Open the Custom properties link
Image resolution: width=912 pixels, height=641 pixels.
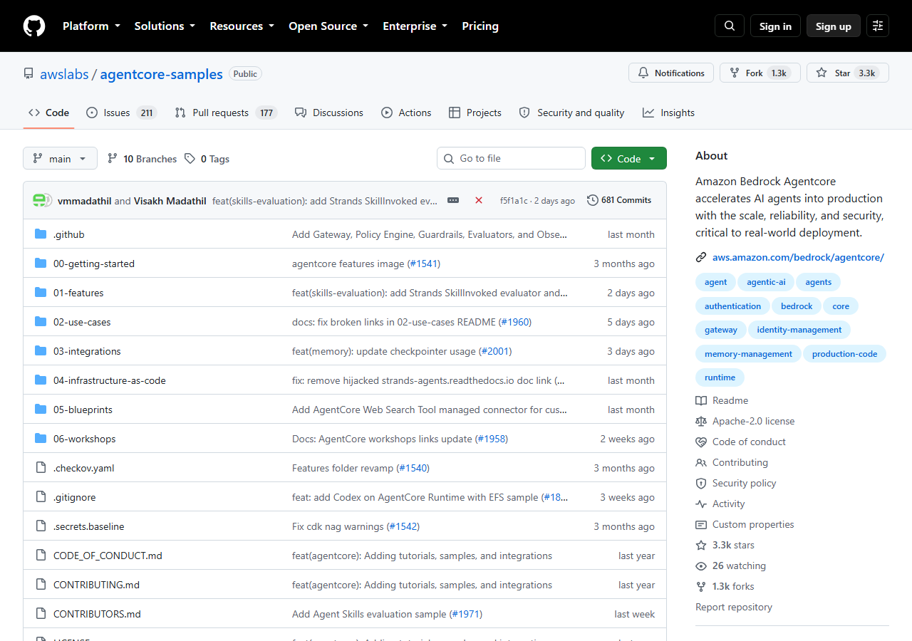(745, 524)
